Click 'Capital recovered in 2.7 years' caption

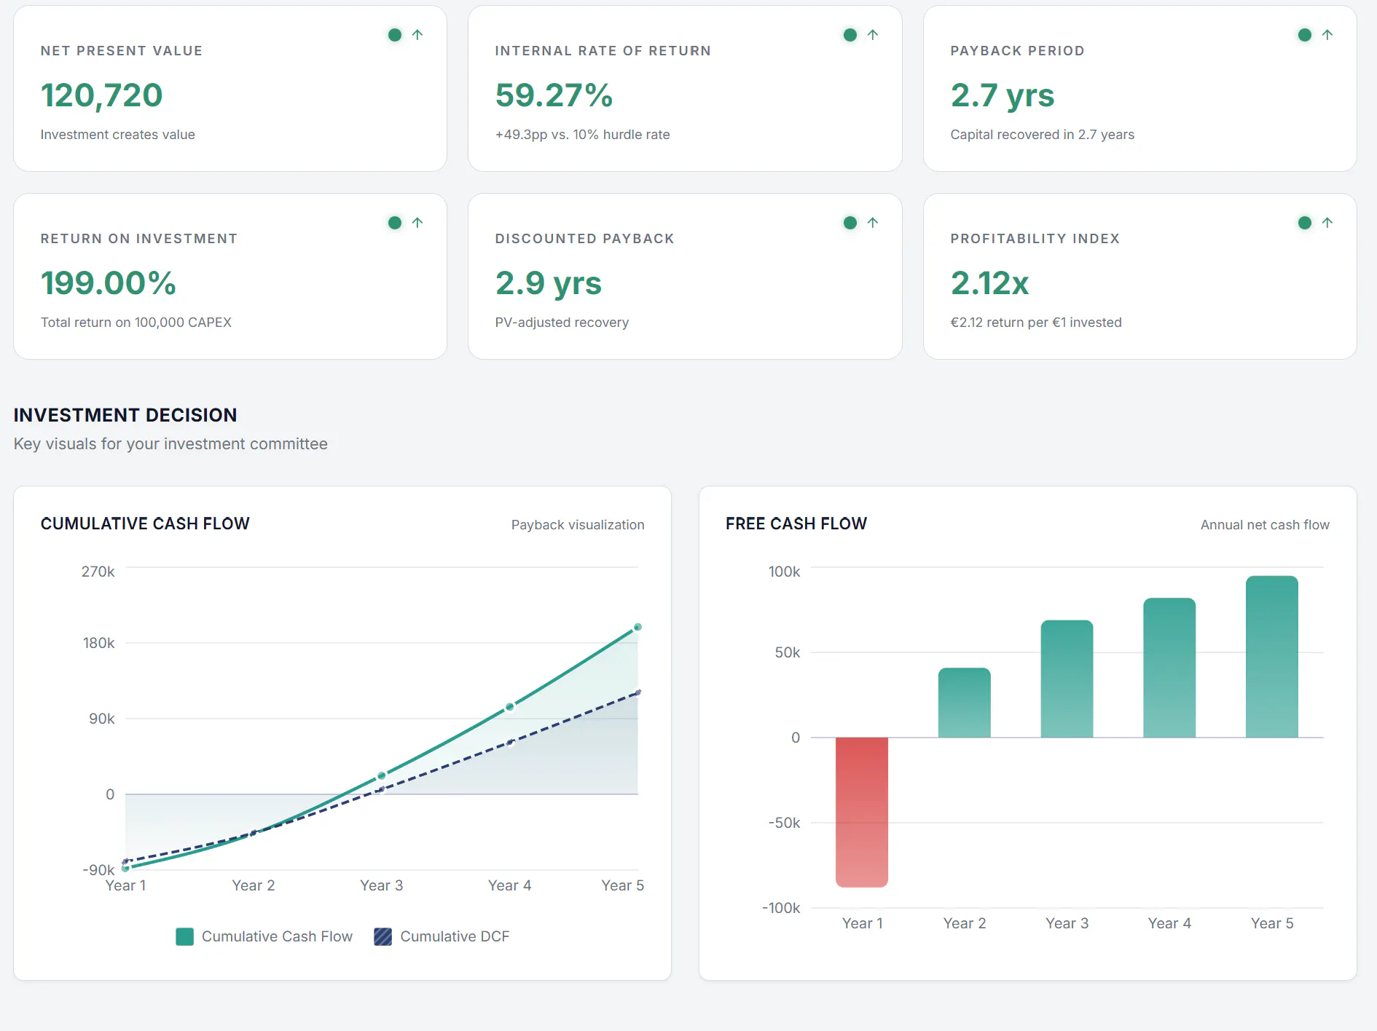click(1043, 135)
